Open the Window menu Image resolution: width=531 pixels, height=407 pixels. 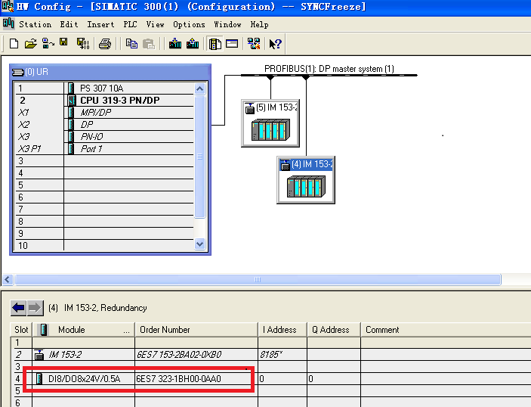(x=227, y=24)
